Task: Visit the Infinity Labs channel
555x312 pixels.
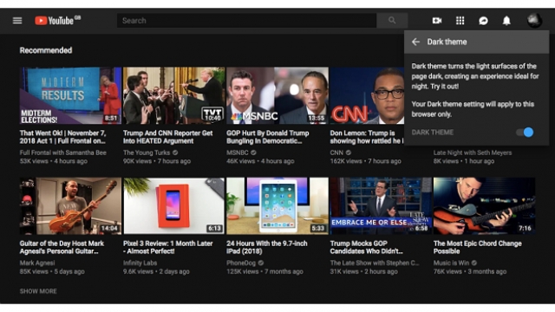Action: point(140,263)
